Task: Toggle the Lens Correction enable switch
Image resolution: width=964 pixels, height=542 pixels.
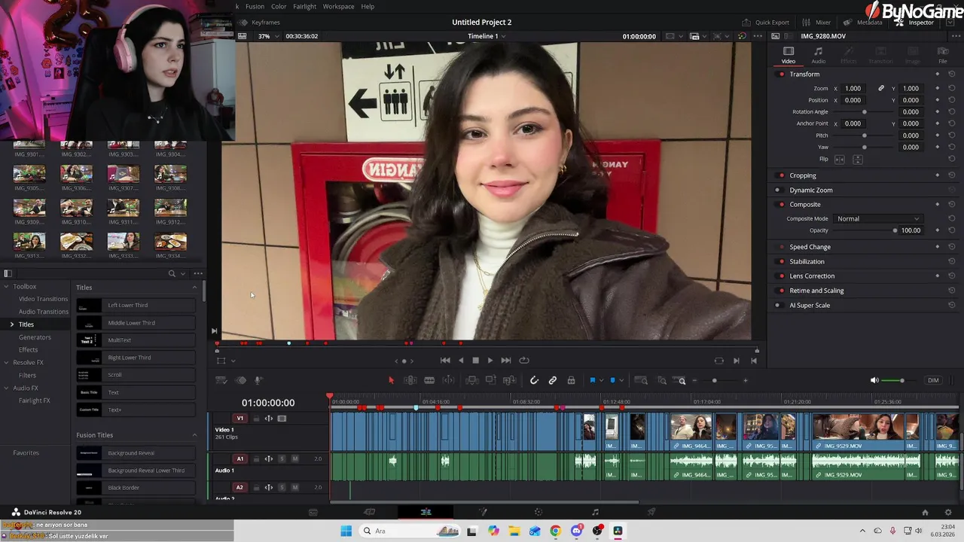Action: pyautogui.click(x=781, y=276)
